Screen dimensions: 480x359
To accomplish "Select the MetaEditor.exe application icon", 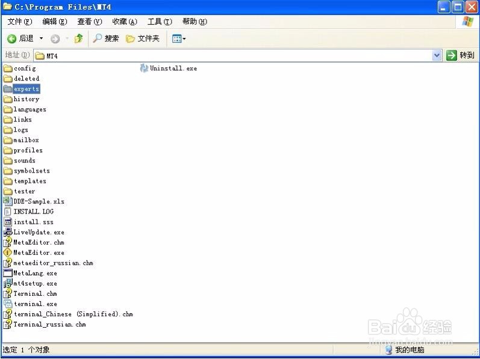I will tap(8, 253).
